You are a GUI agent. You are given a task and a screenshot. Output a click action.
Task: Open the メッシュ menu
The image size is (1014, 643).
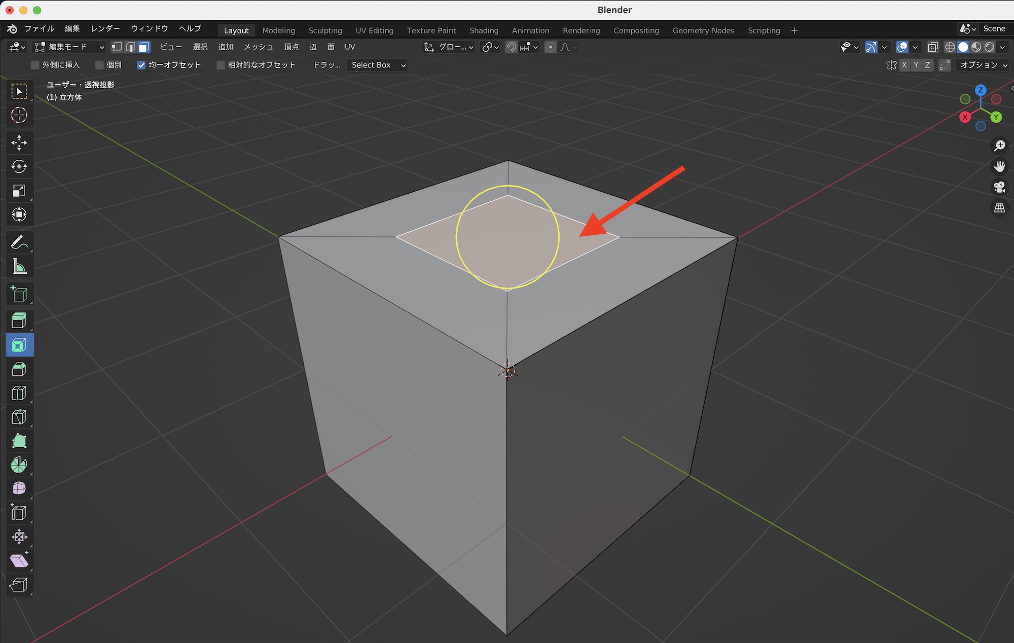tap(258, 47)
